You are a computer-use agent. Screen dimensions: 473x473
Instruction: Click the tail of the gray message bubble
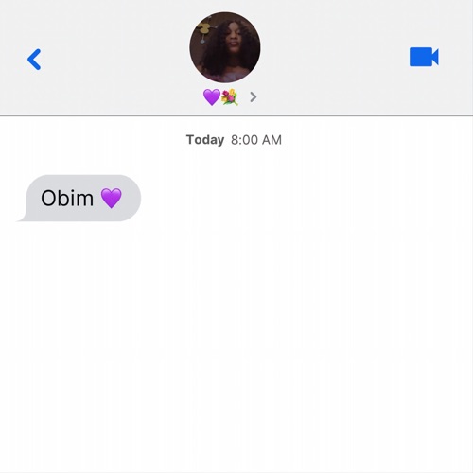coord(22,219)
